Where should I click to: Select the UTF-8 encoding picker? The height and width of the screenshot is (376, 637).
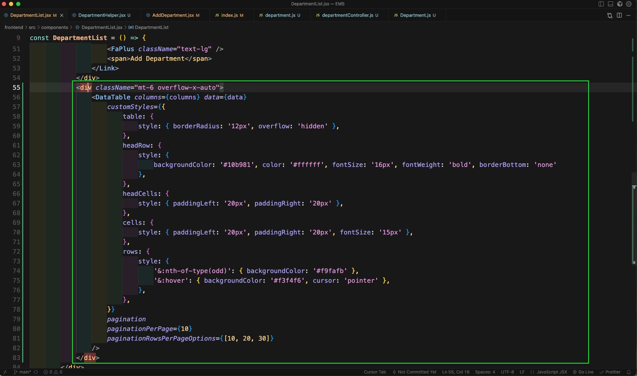(507, 372)
